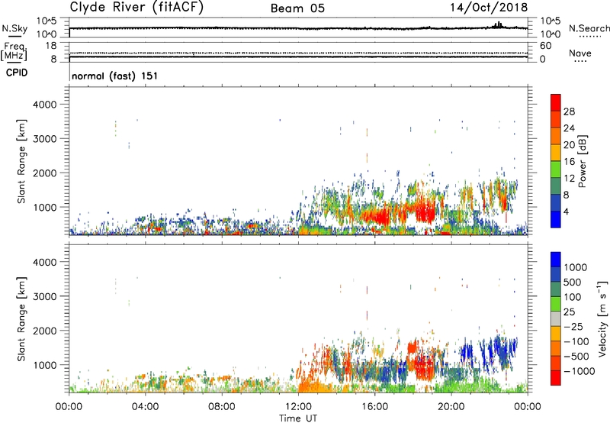Click the '500' velocity colorbar value

(x=573, y=283)
